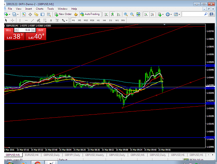The image size is (217, 164).
Task: Zoom out on the chart
Action: [x=132, y=14]
